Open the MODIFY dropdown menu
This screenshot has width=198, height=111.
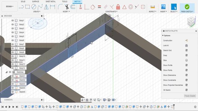(66, 12)
